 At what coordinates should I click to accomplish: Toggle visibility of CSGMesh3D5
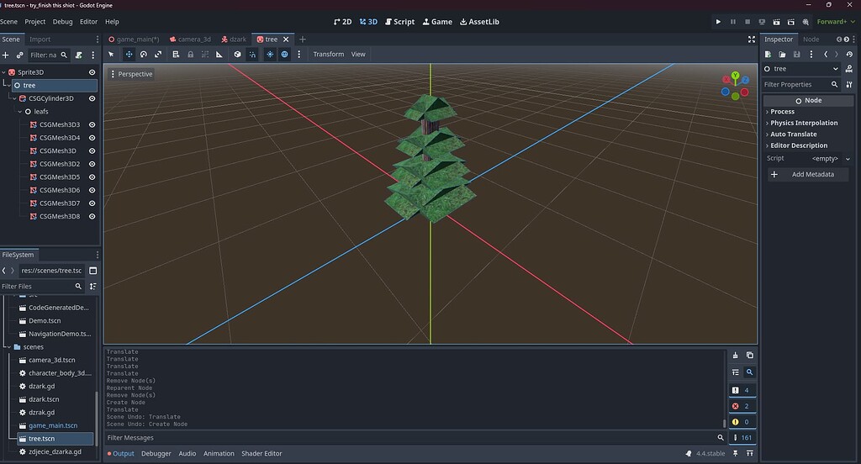(x=92, y=177)
